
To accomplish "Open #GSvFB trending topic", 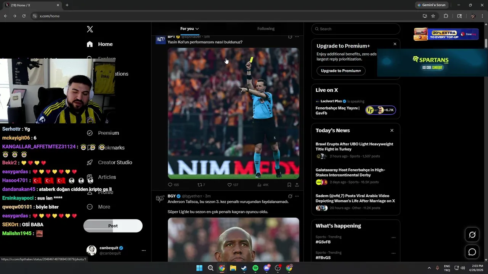I will click(x=323, y=242).
